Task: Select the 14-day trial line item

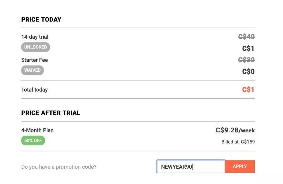Action: (x=35, y=37)
